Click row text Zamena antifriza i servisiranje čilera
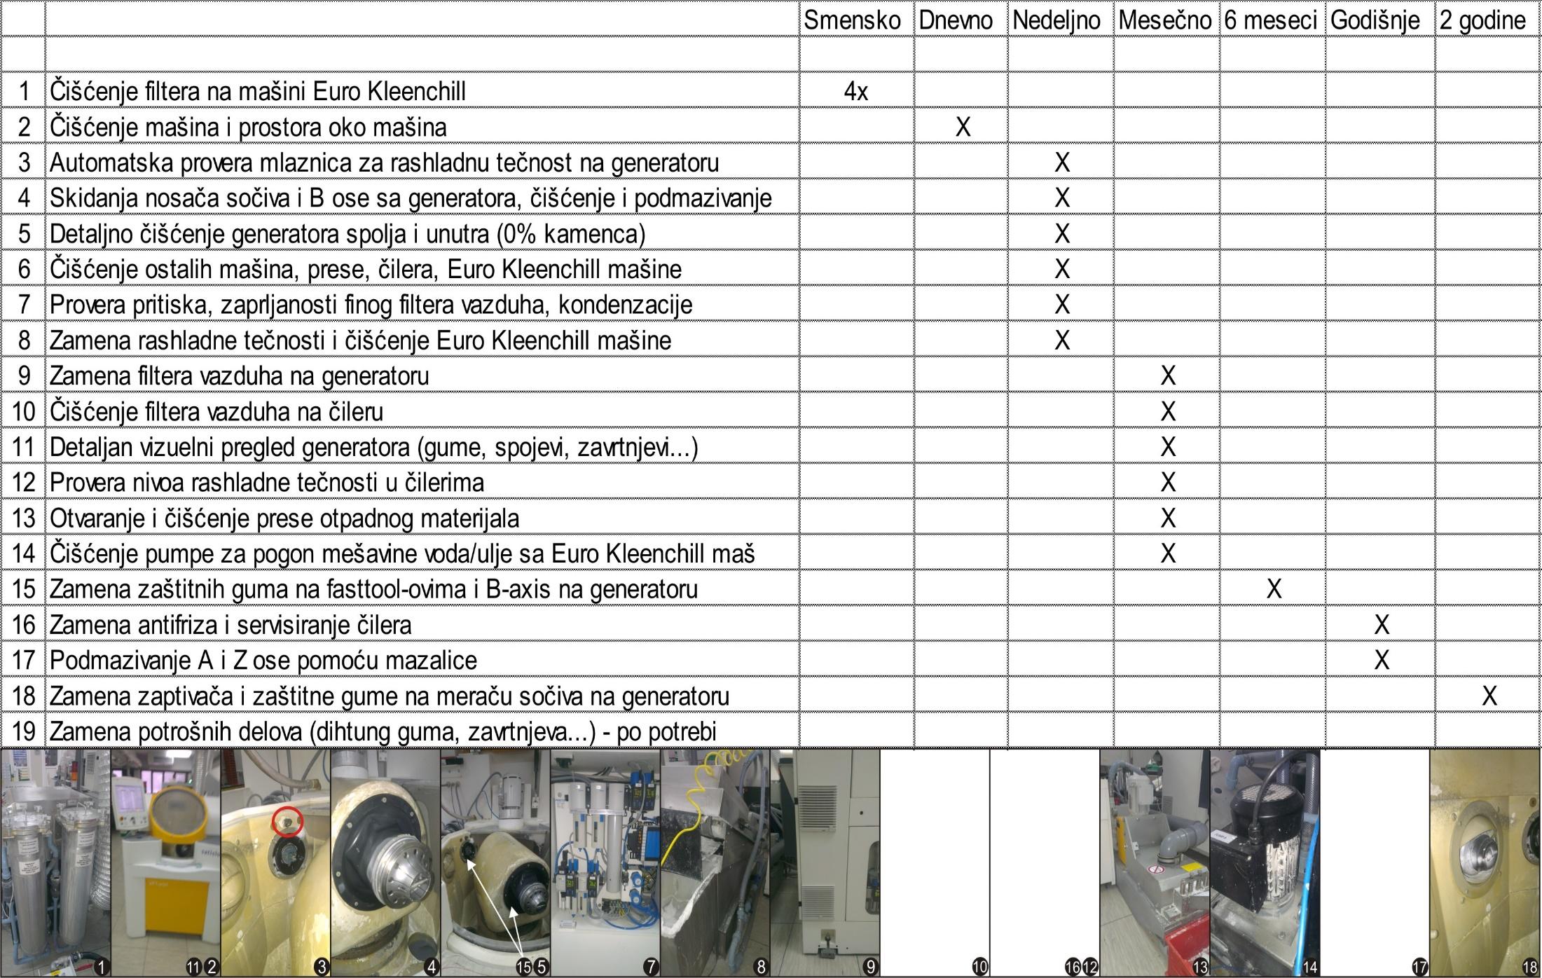This screenshot has width=1542, height=978. point(230,625)
